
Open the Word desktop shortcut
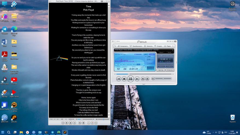(x=4, y=43)
